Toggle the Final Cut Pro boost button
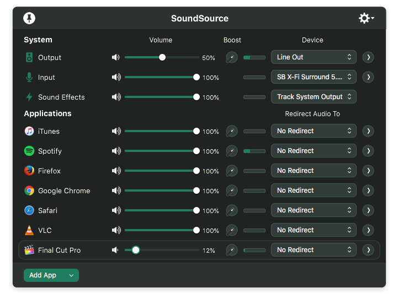The height and width of the screenshot is (294, 398). click(232, 250)
